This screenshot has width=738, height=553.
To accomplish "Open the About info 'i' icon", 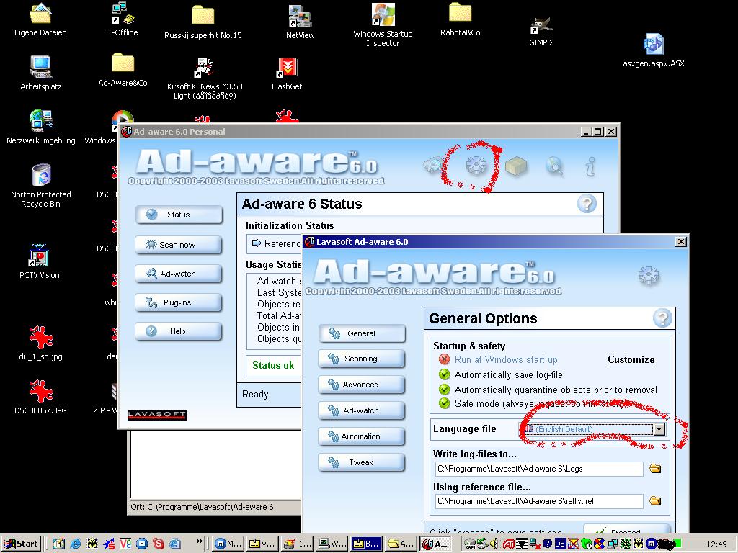I will 590,166.
